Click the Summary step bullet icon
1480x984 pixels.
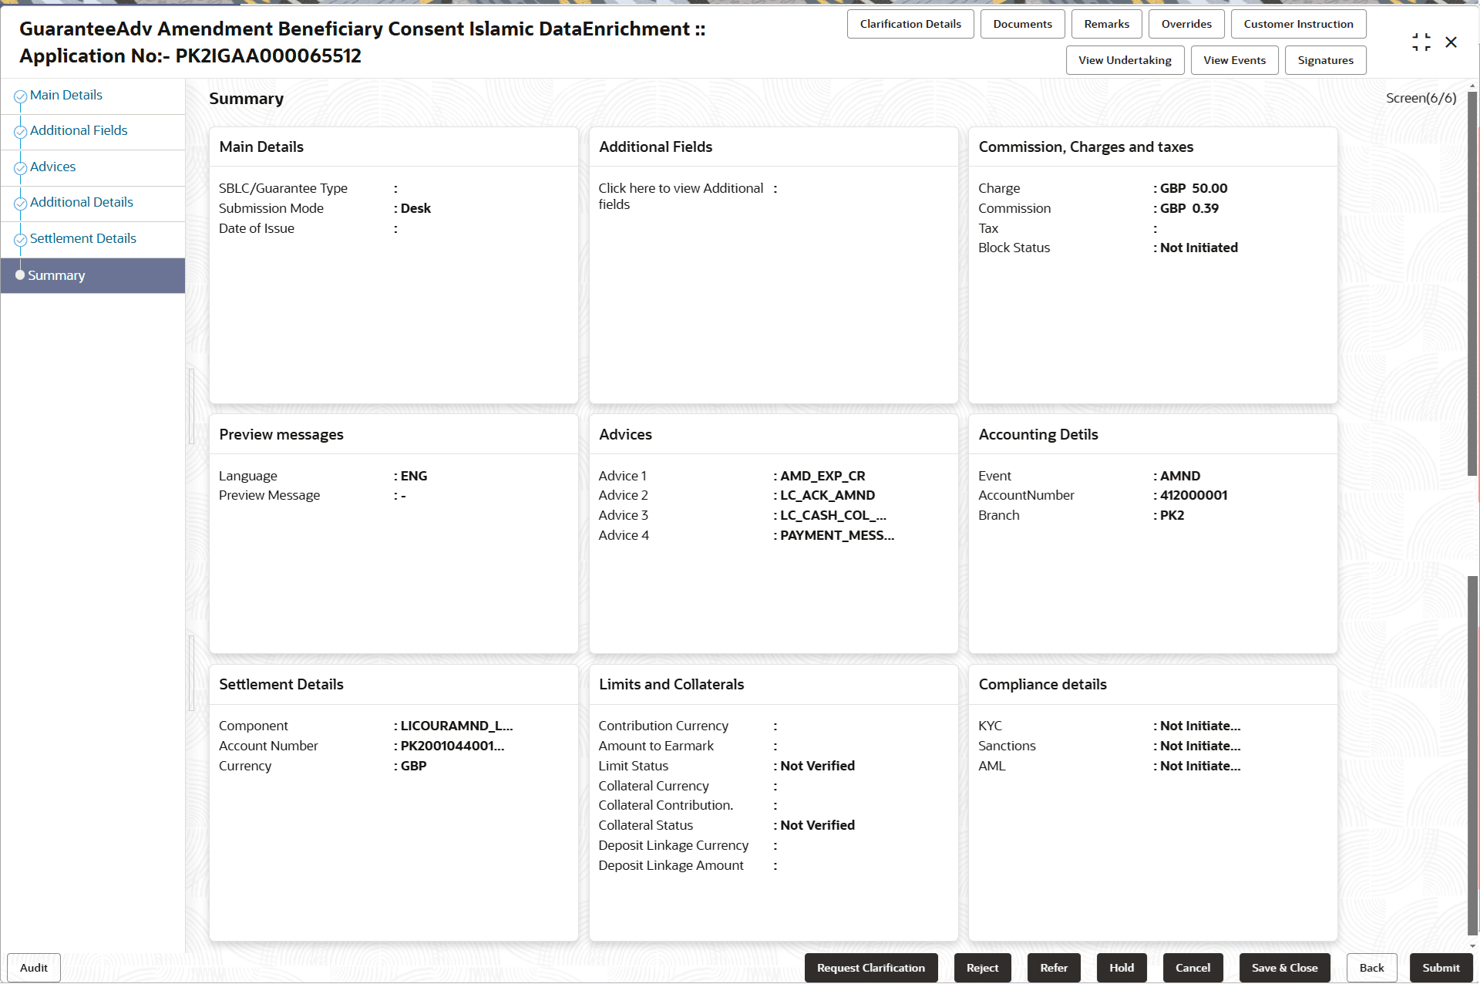coord(20,275)
